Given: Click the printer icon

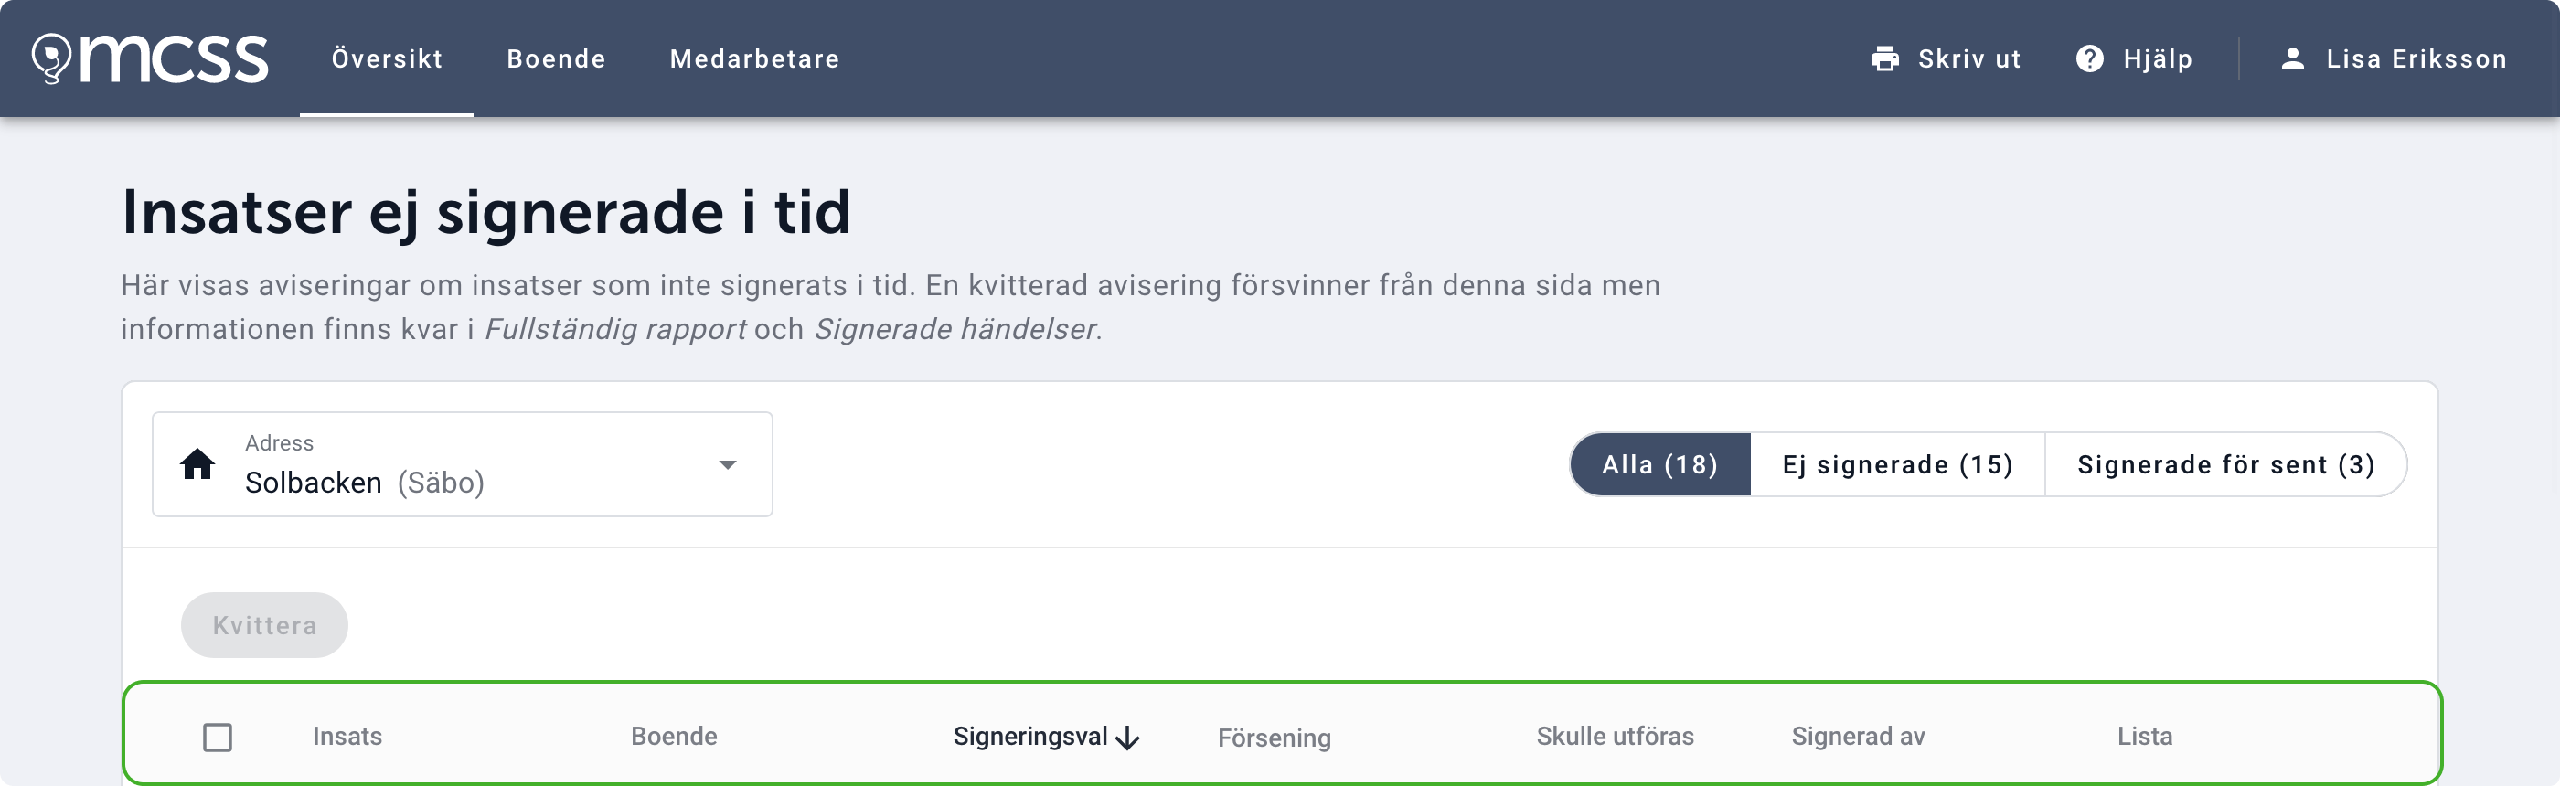Looking at the screenshot, I should [x=1884, y=58].
